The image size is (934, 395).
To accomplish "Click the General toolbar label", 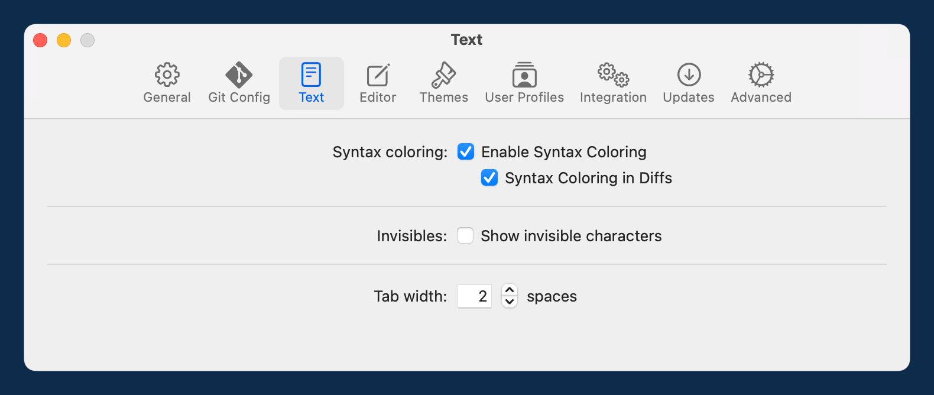I will coord(167,97).
